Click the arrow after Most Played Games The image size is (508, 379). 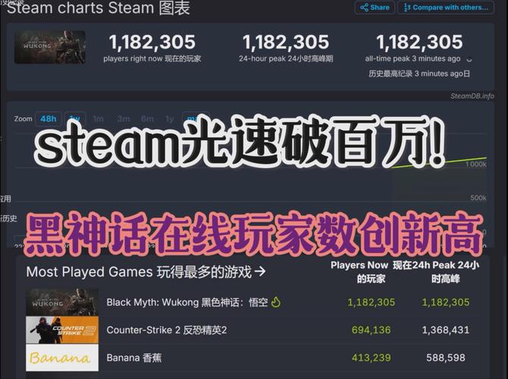[260, 271]
